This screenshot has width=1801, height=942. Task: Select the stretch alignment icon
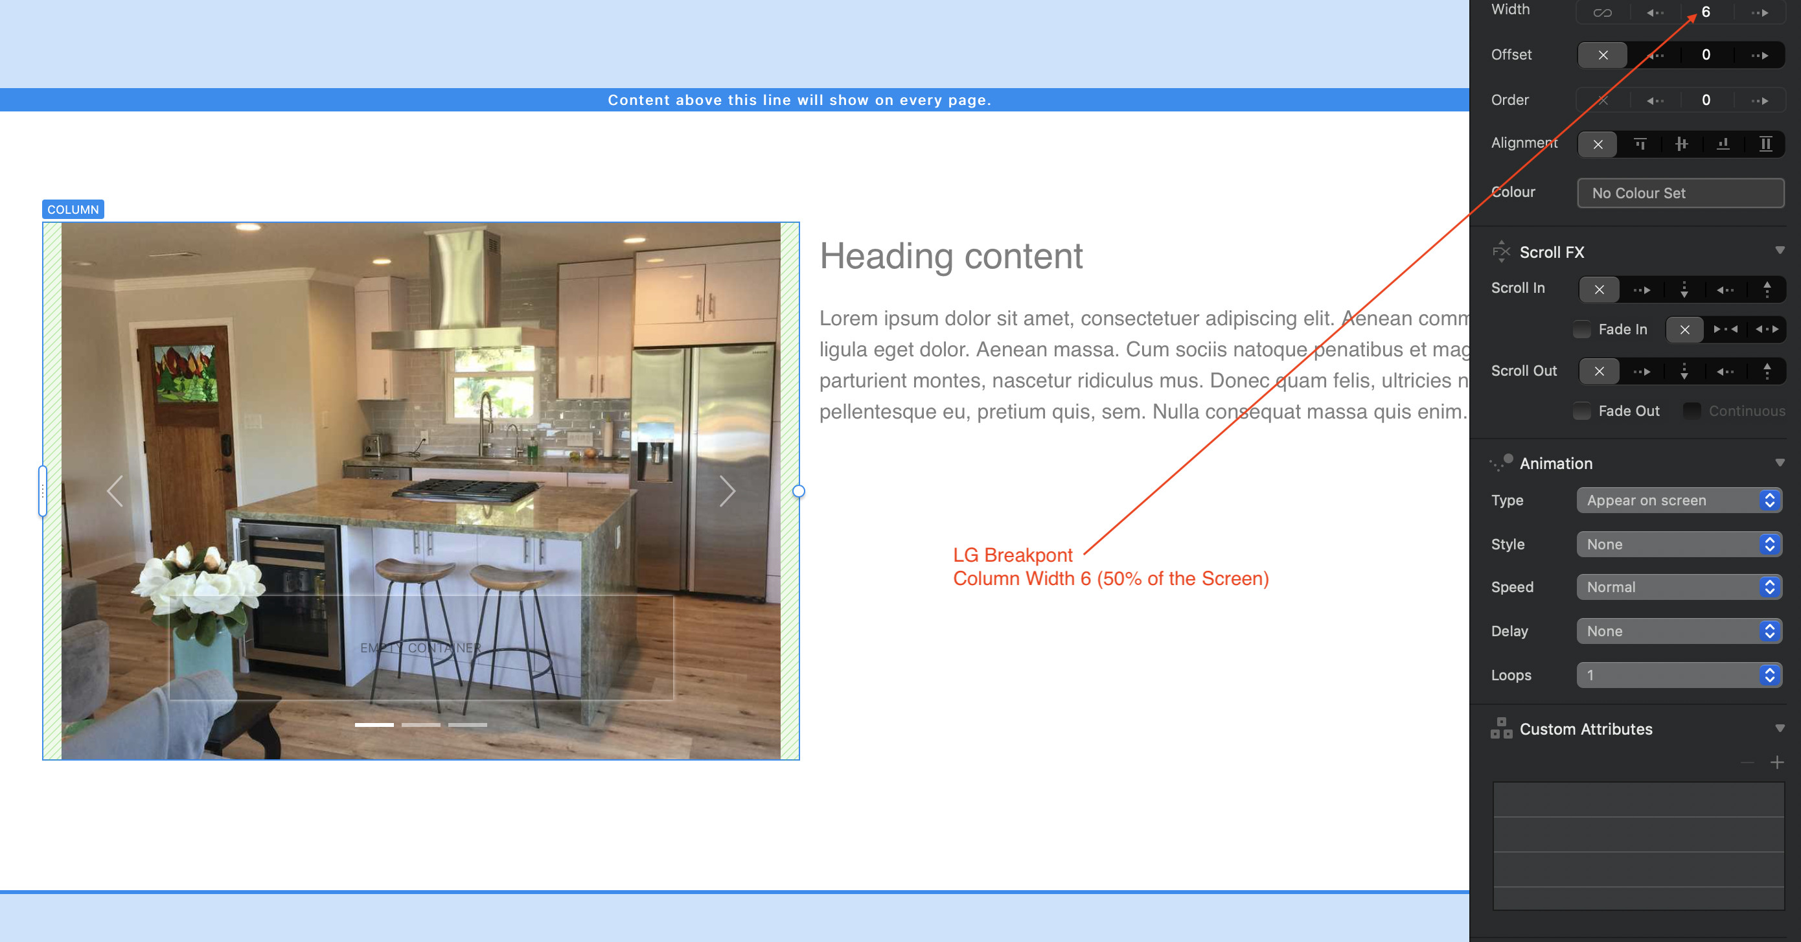(x=1765, y=144)
